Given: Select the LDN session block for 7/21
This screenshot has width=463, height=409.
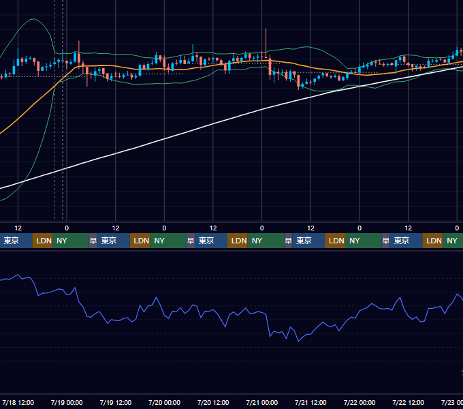Looking at the screenshot, I should point(335,241).
